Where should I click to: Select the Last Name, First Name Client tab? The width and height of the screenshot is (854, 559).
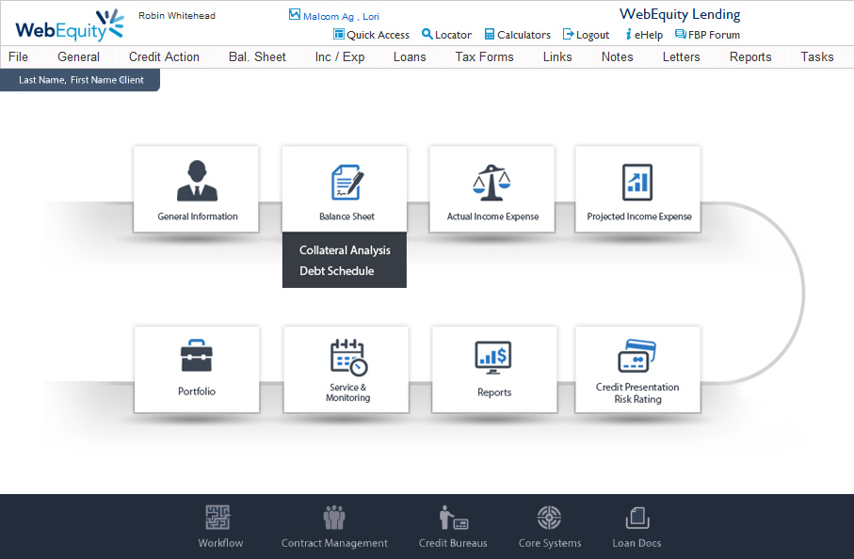click(x=81, y=80)
